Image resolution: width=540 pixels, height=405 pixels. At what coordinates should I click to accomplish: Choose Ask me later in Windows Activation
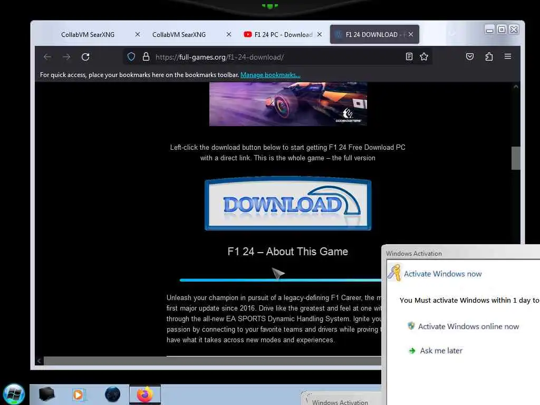click(x=435, y=351)
